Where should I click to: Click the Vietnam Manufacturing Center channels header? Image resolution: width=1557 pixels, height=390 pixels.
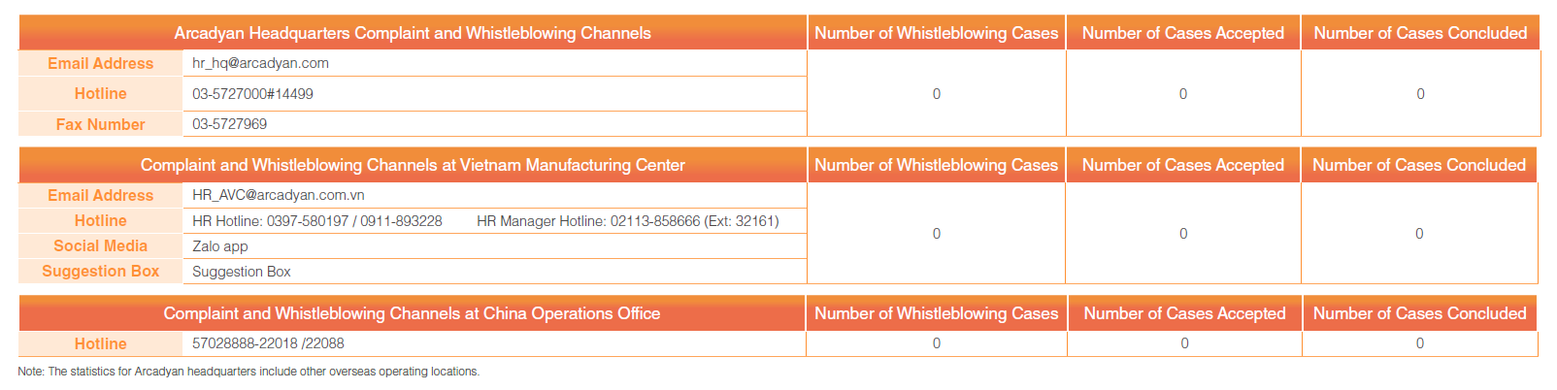(x=413, y=165)
